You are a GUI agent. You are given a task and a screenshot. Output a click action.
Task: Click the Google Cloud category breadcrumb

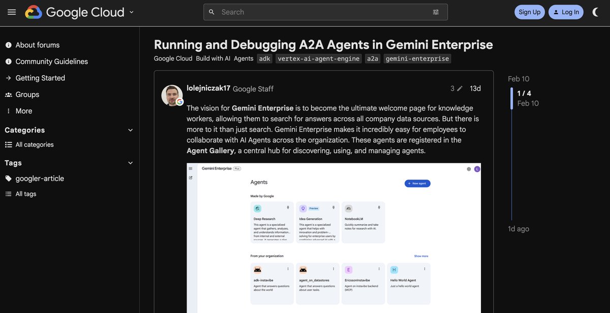[x=173, y=58]
